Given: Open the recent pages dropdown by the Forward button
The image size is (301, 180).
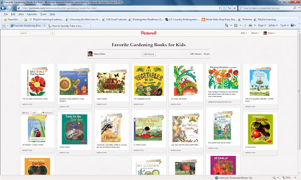Looking at the screenshot, I should pyautogui.click(x=14, y=8).
